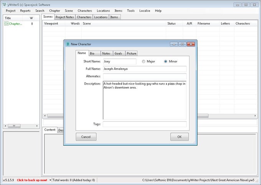Image resolution: width=261 pixels, height=185 pixels.
Task: Switch to main window Characters tab
Action: point(84,17)
